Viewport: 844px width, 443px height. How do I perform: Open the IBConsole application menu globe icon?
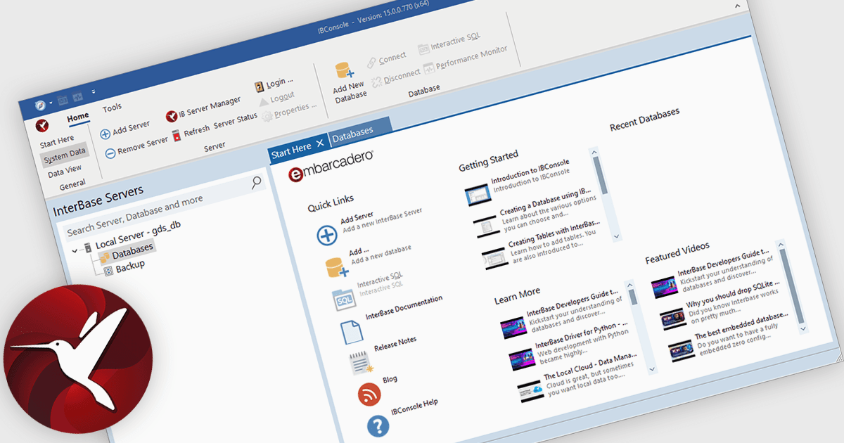click(x=41, y=105)
